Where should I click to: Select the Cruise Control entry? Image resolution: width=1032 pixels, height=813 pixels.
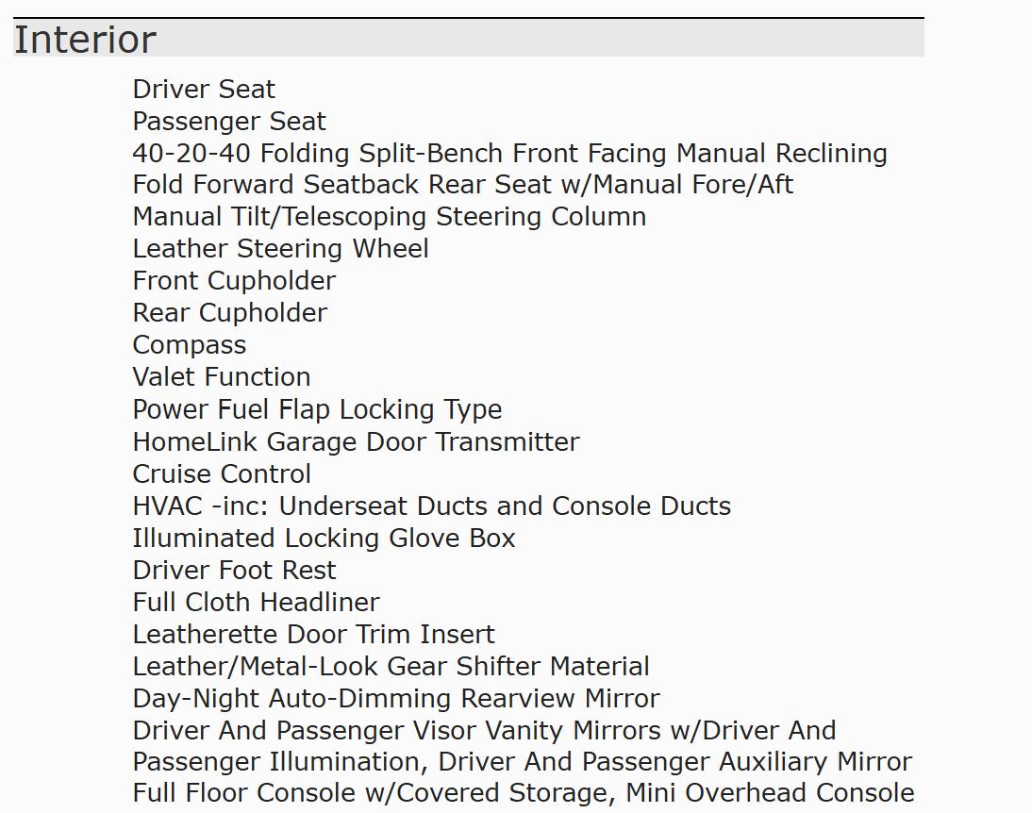click(x=222, y=474)
